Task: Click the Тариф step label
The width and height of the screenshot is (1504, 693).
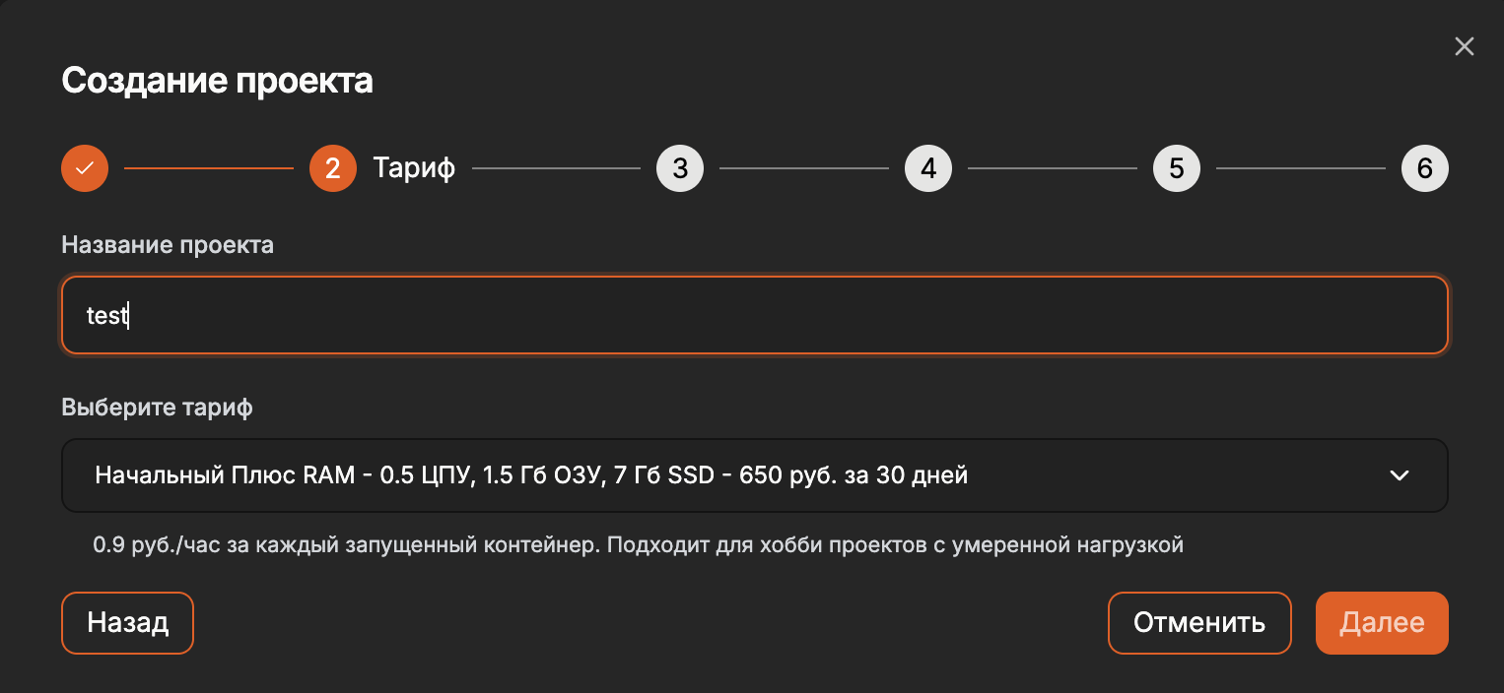Action: pyautogui.click(x=414, y=168)
